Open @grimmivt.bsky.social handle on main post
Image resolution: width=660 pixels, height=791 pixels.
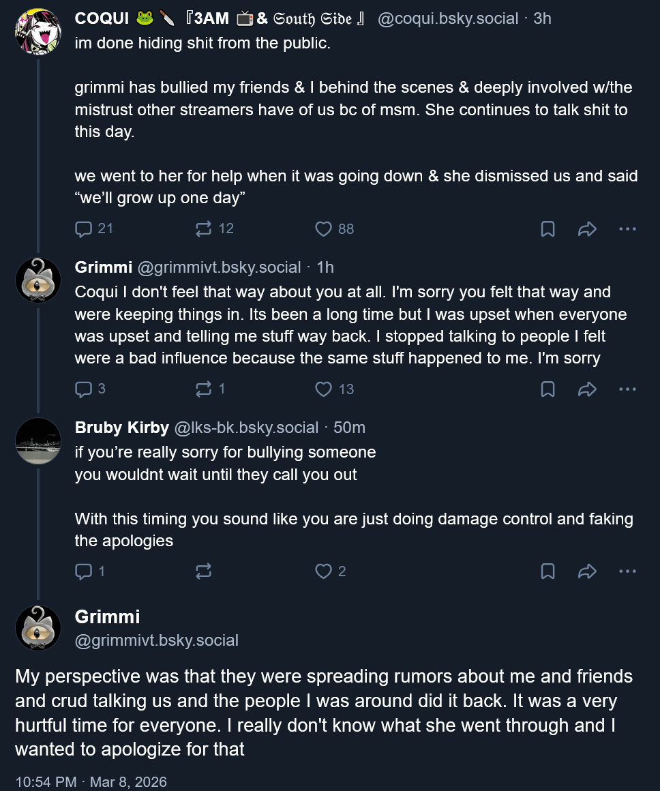[156, 640]
